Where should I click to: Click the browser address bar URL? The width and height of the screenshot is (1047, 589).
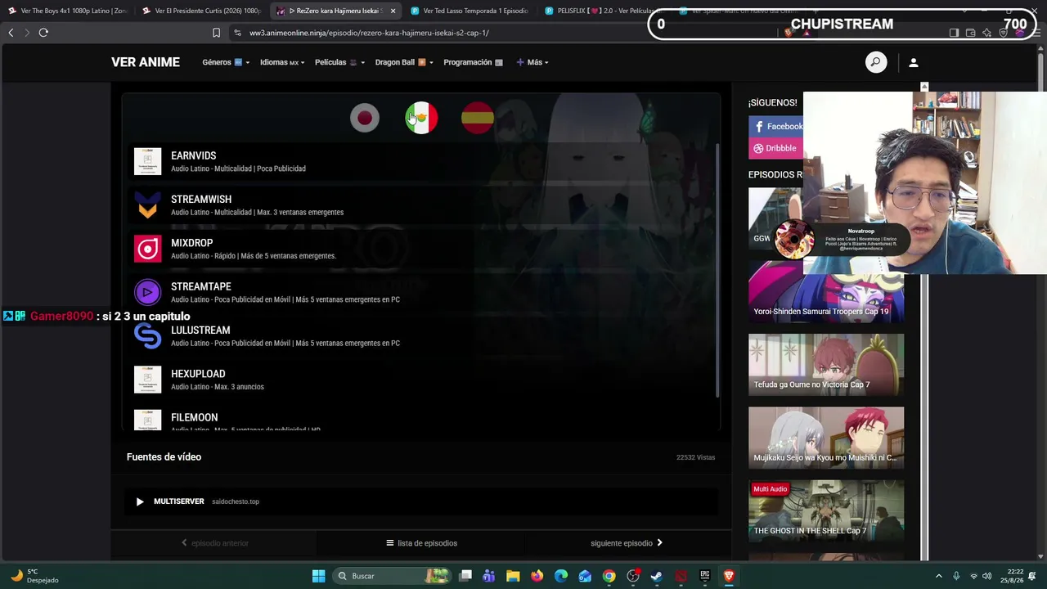pos(369,33)
